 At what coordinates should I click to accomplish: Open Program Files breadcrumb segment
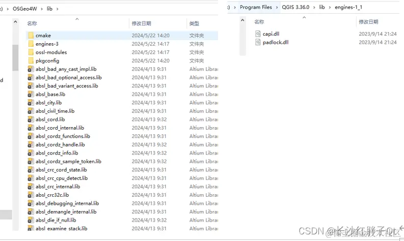[256, 7]
